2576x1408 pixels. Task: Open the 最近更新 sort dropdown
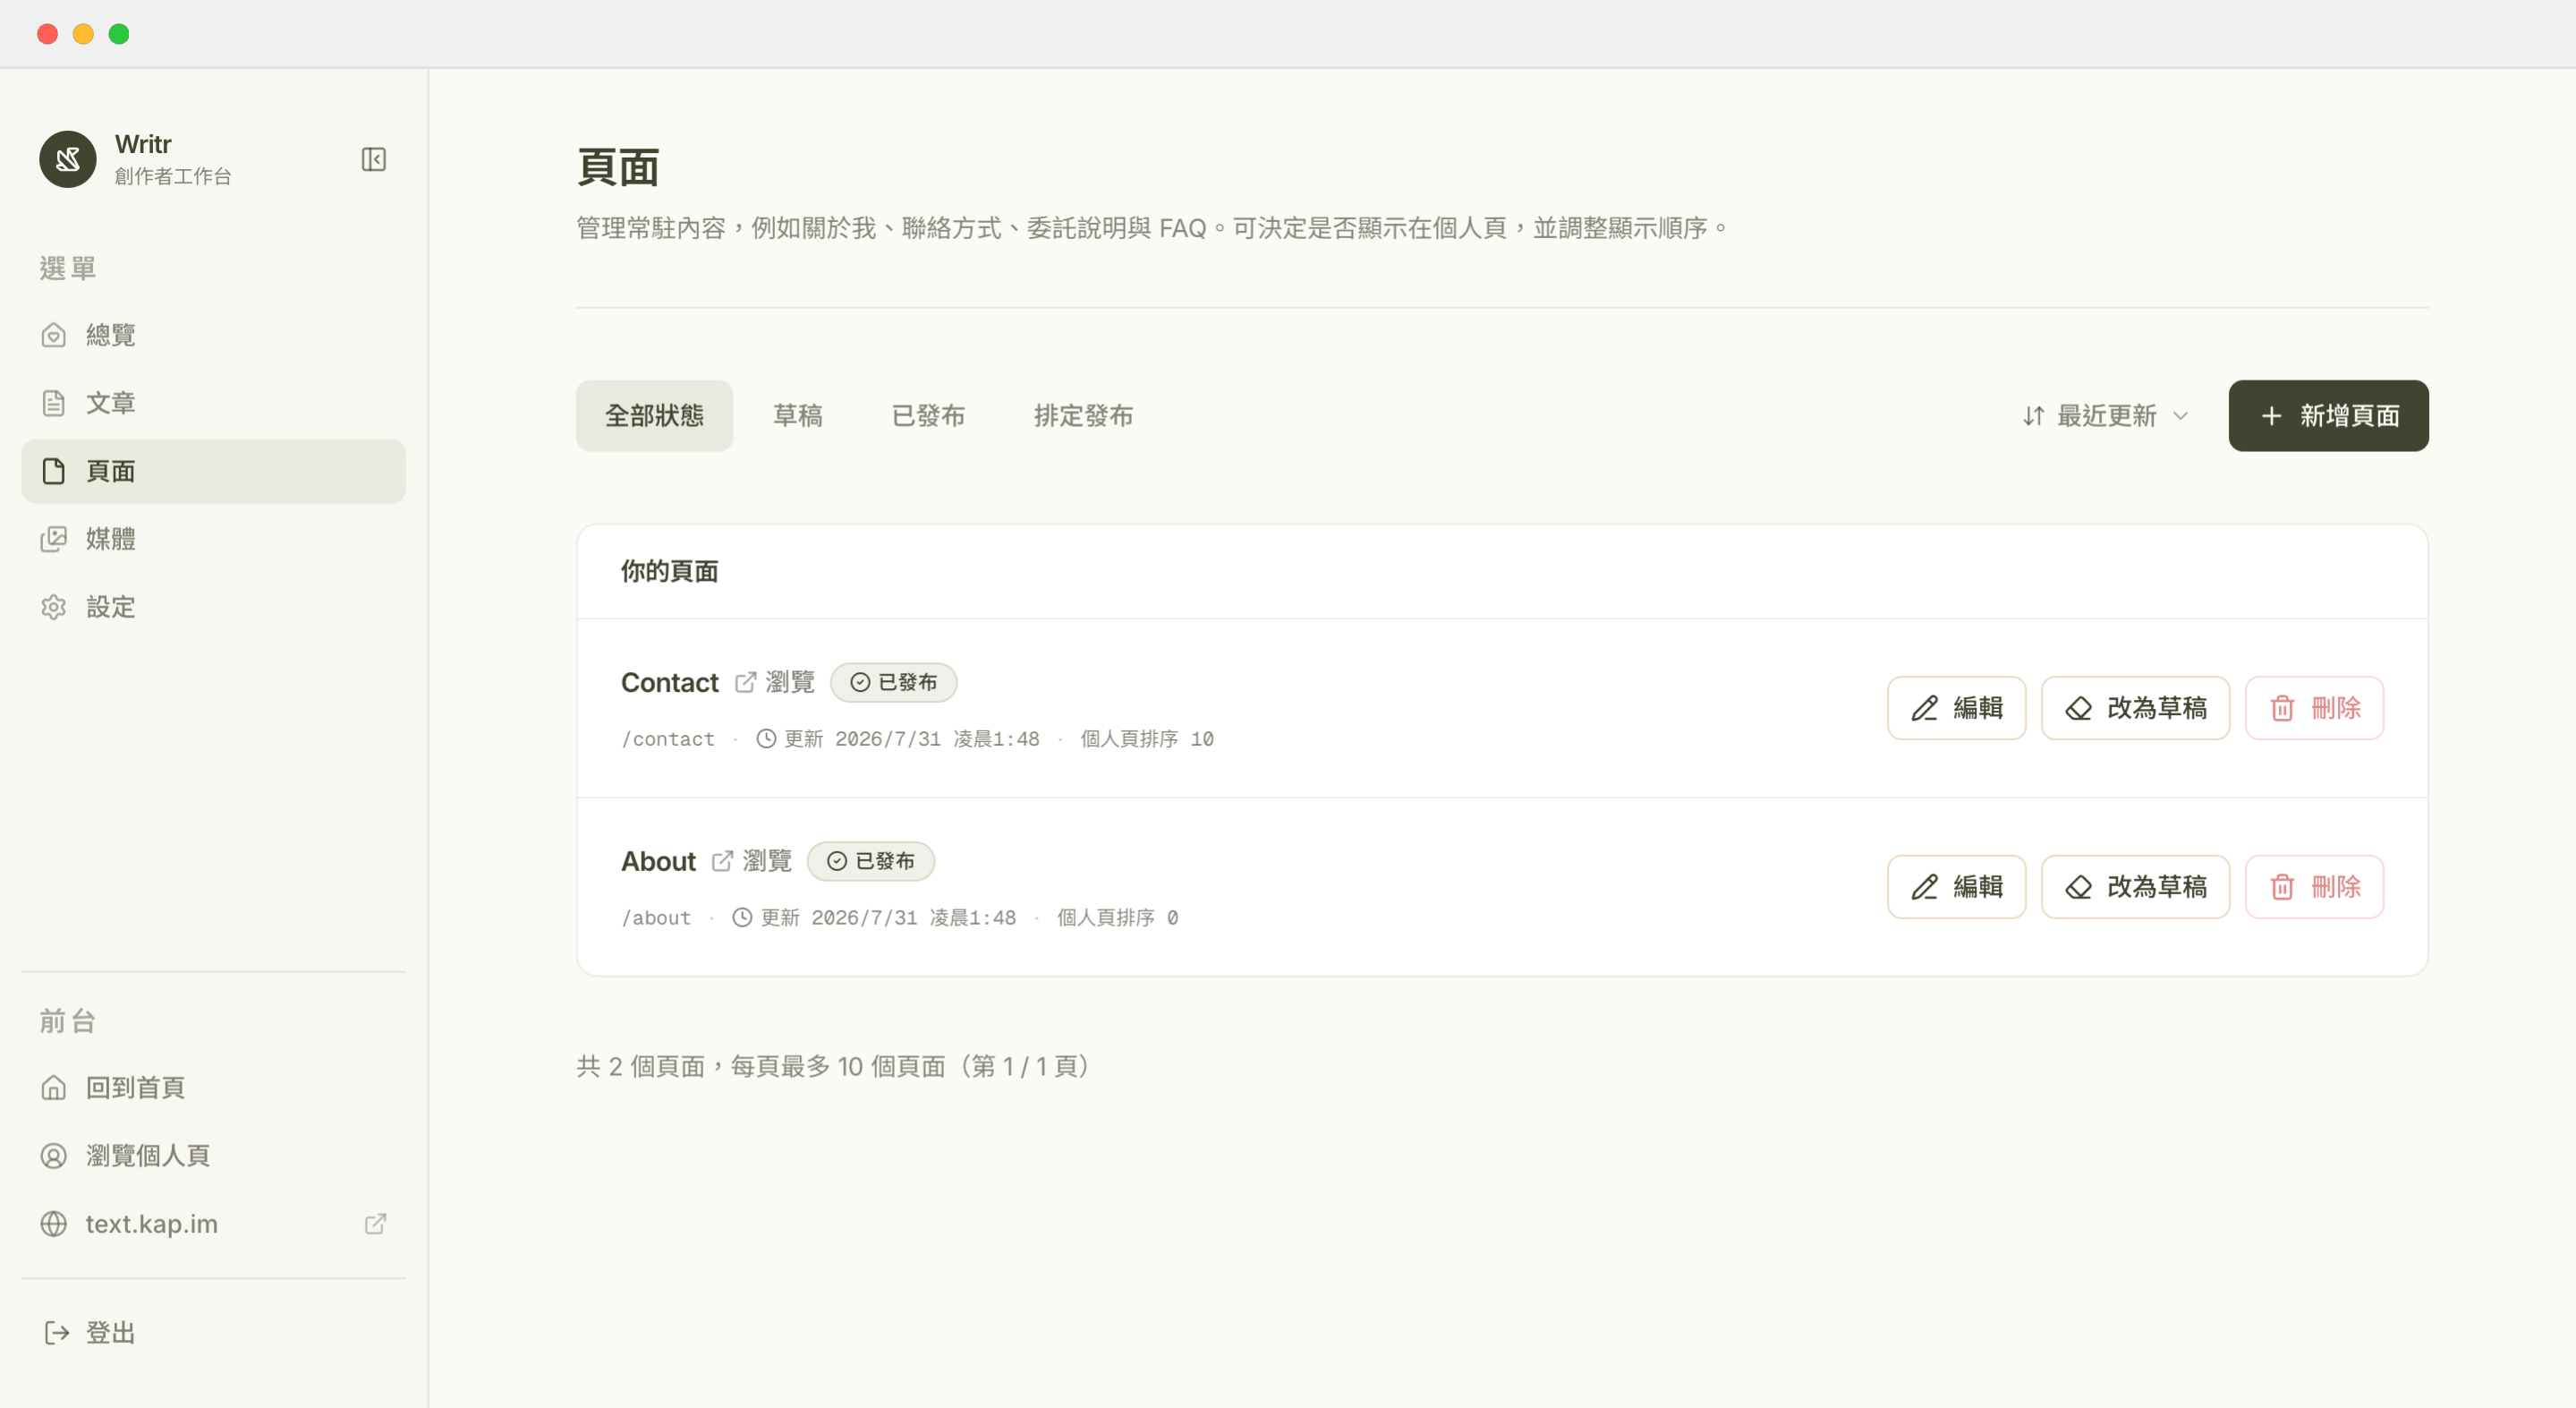pos(2106,415)
